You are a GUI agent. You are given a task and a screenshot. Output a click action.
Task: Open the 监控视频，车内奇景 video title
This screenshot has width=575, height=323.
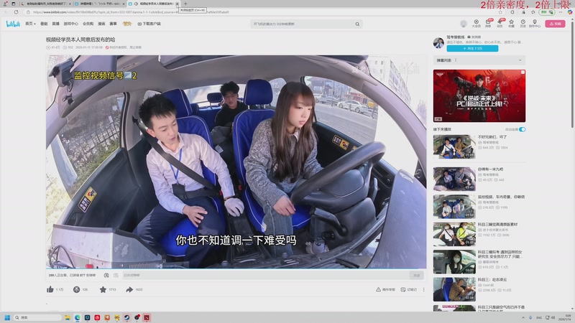coord(501,197)
